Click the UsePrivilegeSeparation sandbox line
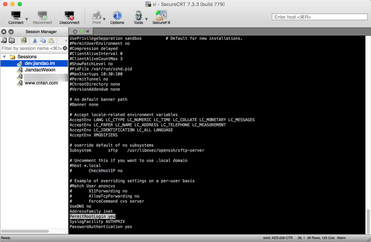The height and width of the screenshot is (242, 371). (106, 38)
